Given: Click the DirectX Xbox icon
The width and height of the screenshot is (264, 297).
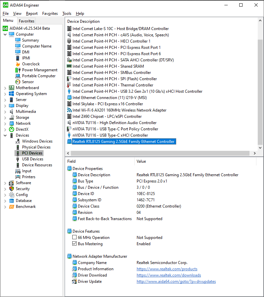Looking at the screenshot, I should [x=12, y=129].
